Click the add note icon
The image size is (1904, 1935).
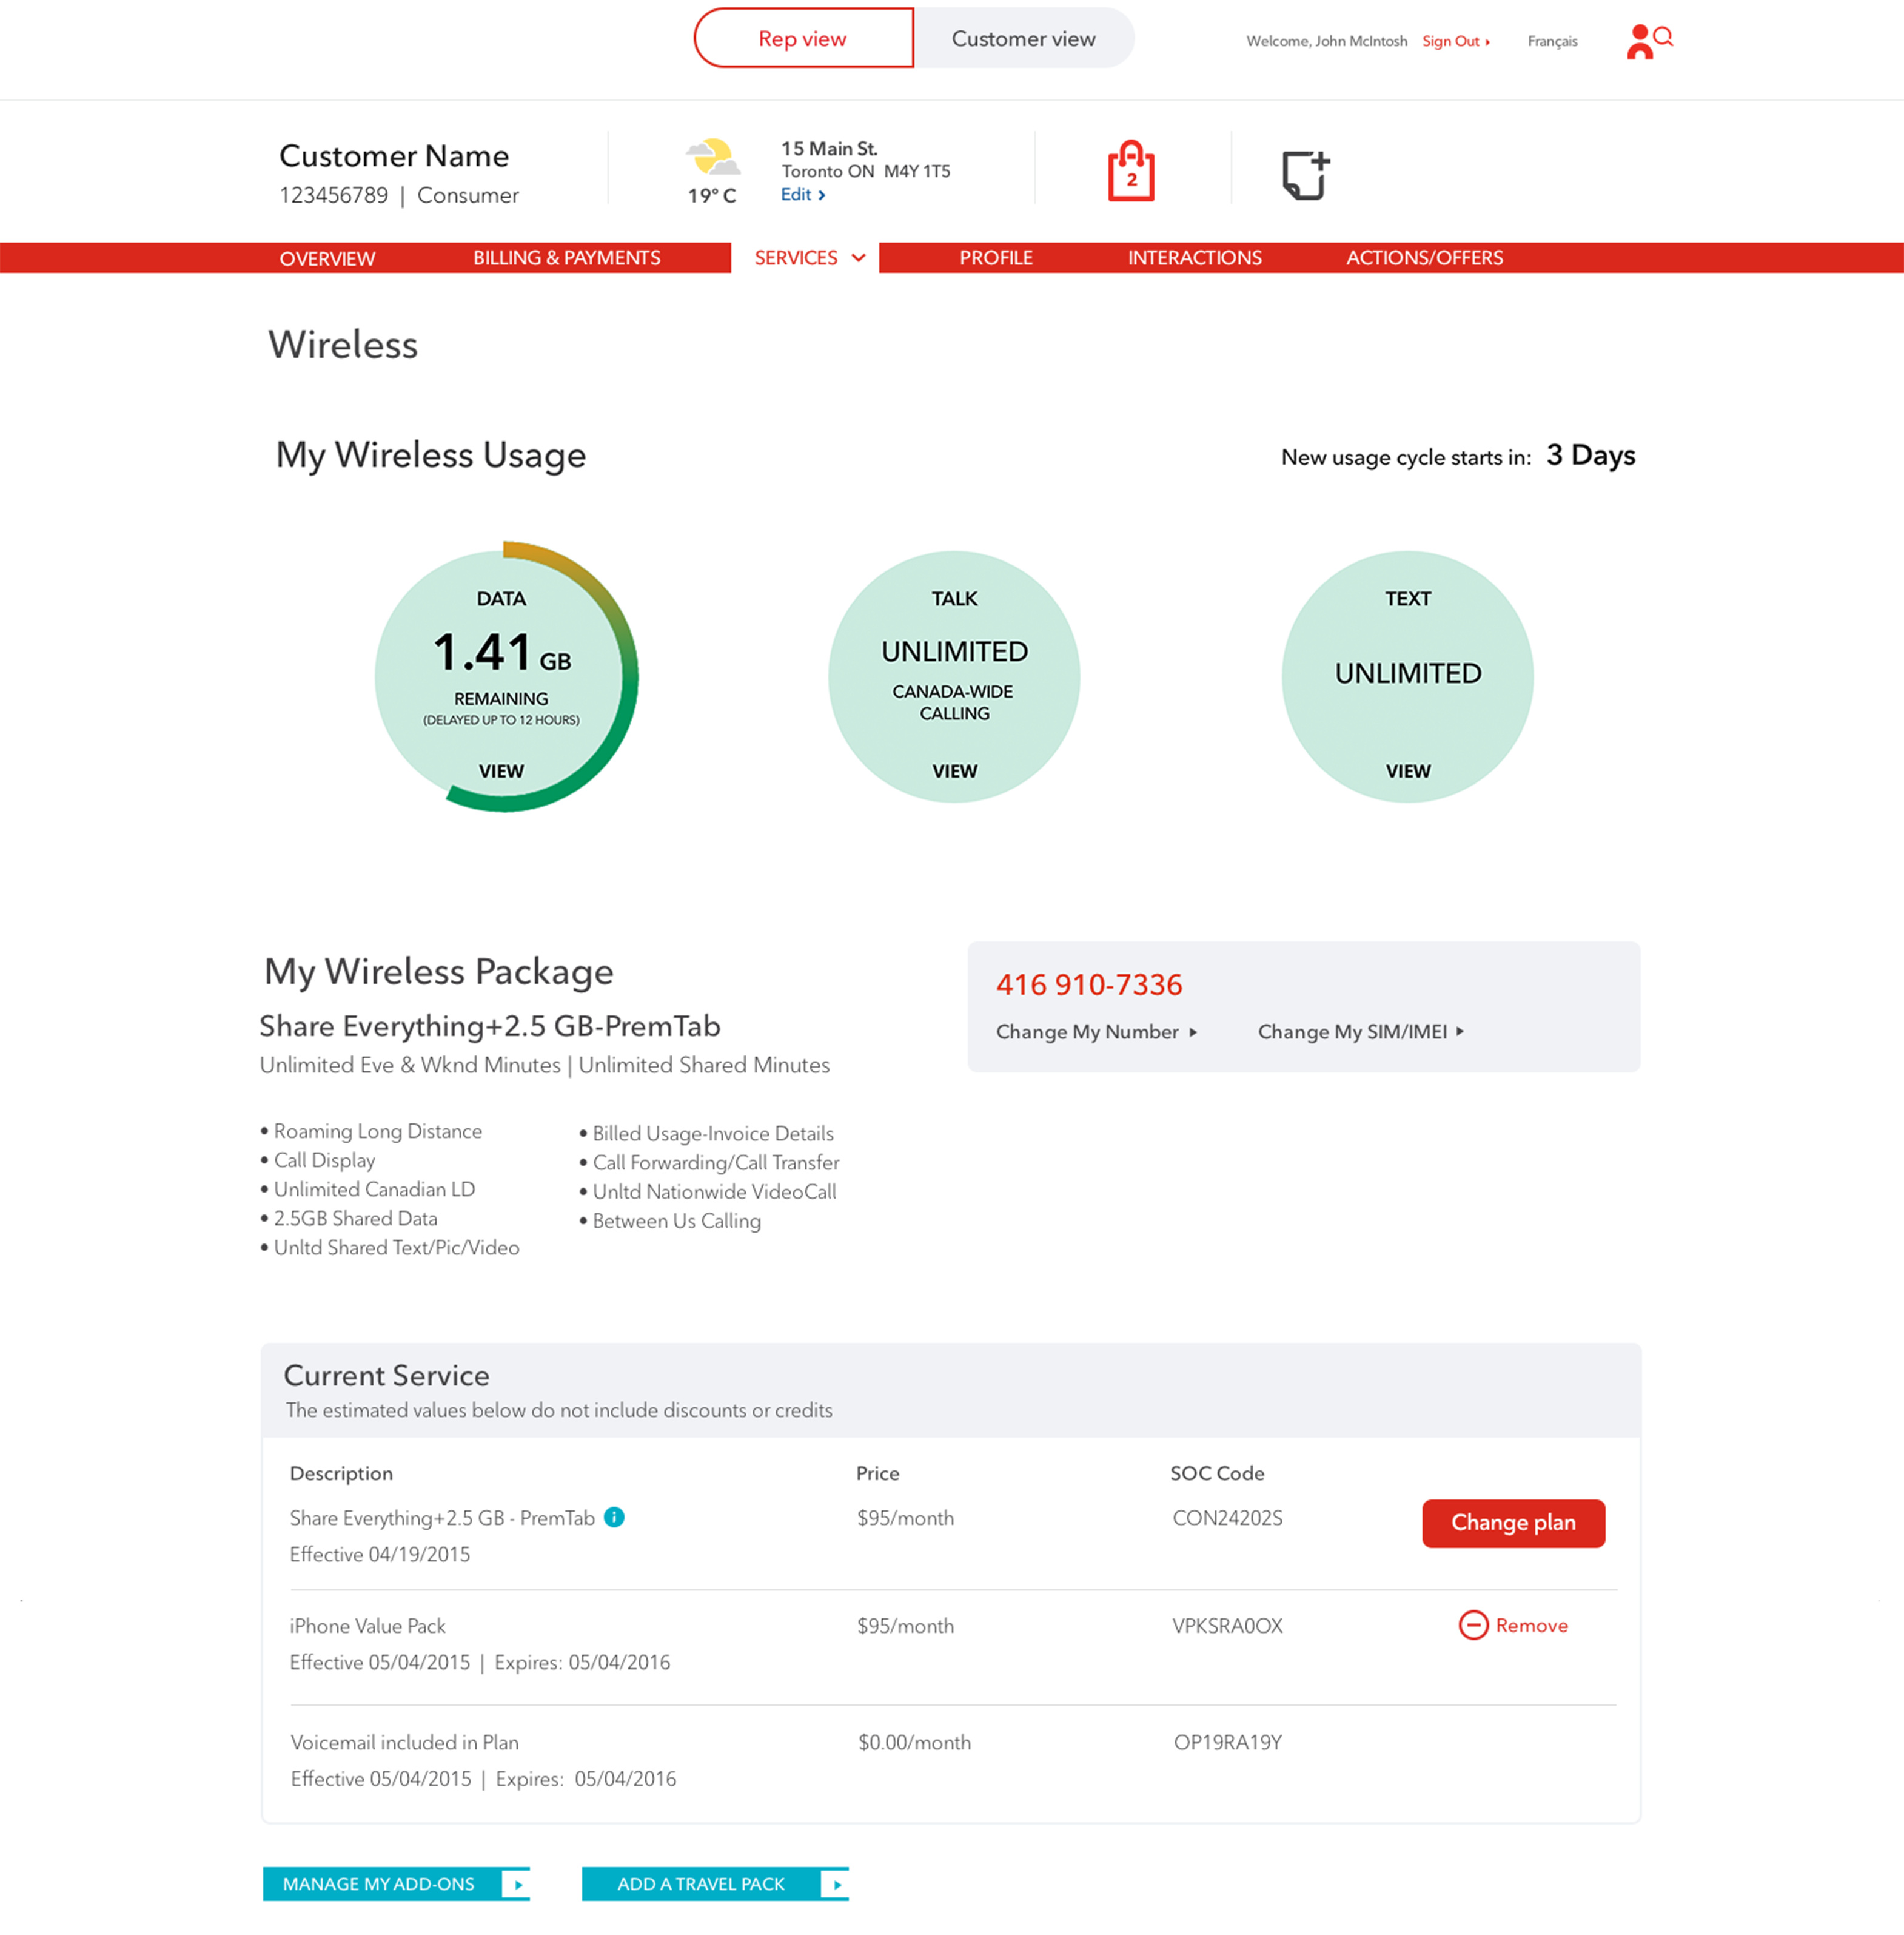(1305, 175)
